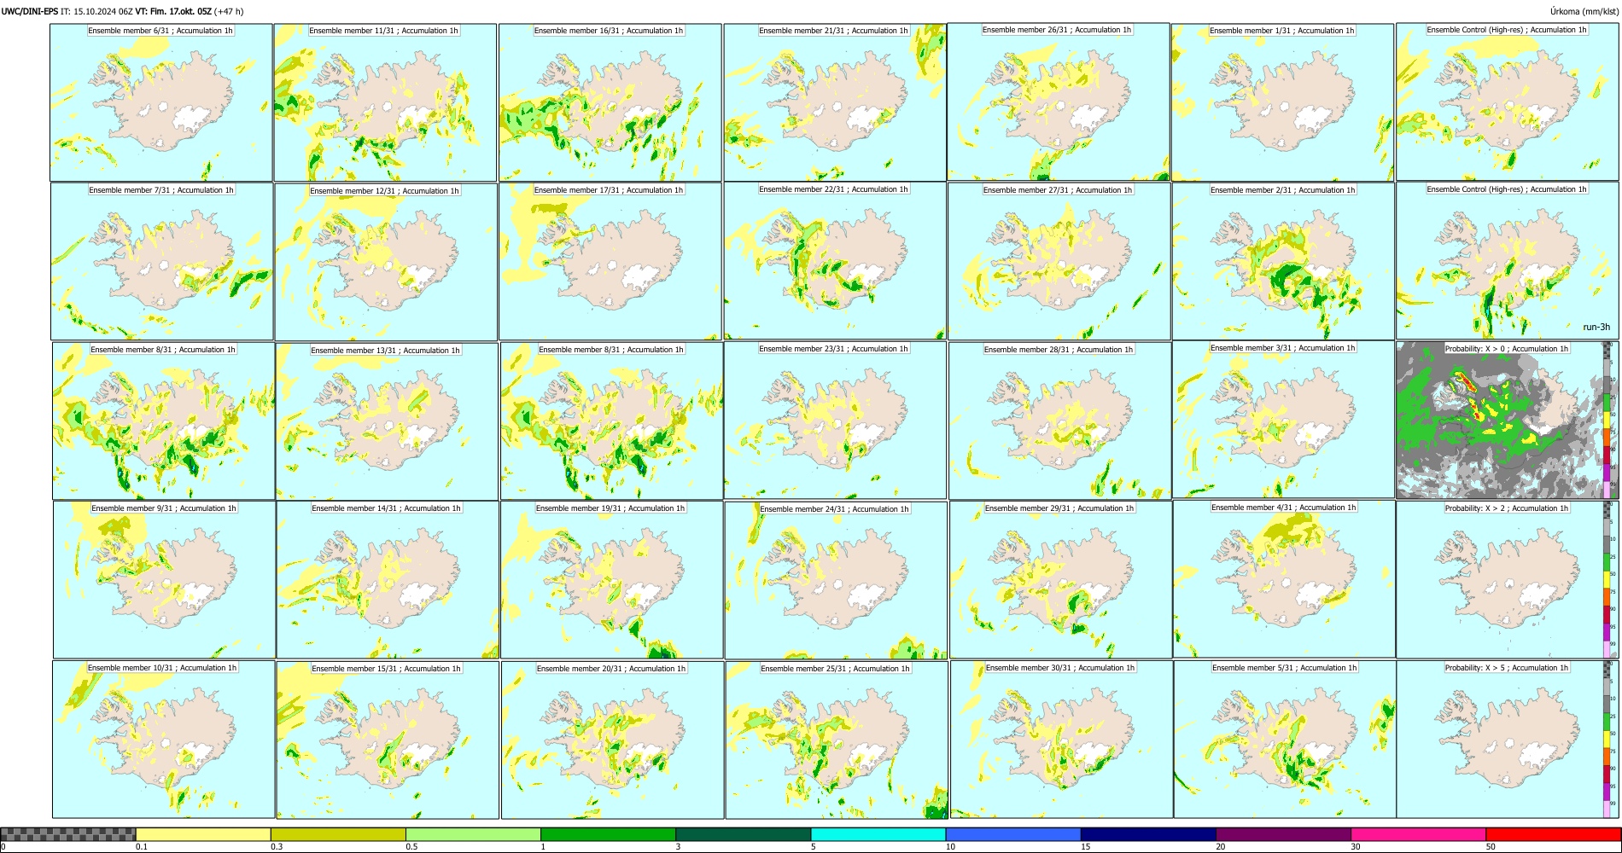
Task: Select the Ensemble member 16/31 map panel
Action: point(610,102)
